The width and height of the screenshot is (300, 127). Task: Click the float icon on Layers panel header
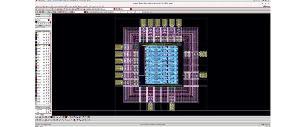tap(49, 16)
